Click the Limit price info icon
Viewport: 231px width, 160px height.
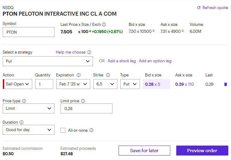pyautogui.click(x=83, y=101)
